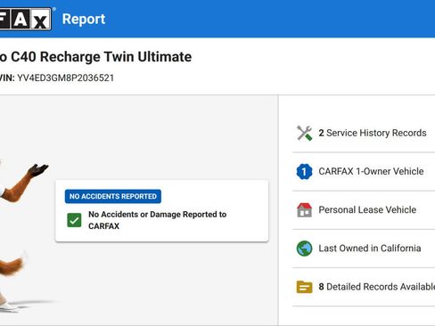Click the NO ACCIDENTS REPORTED blue badge
The image size is (435, 326).
(x=113, y=196)
